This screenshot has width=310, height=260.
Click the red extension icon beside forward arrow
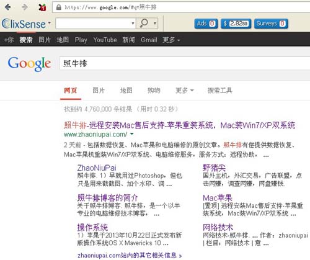[42, 7]
